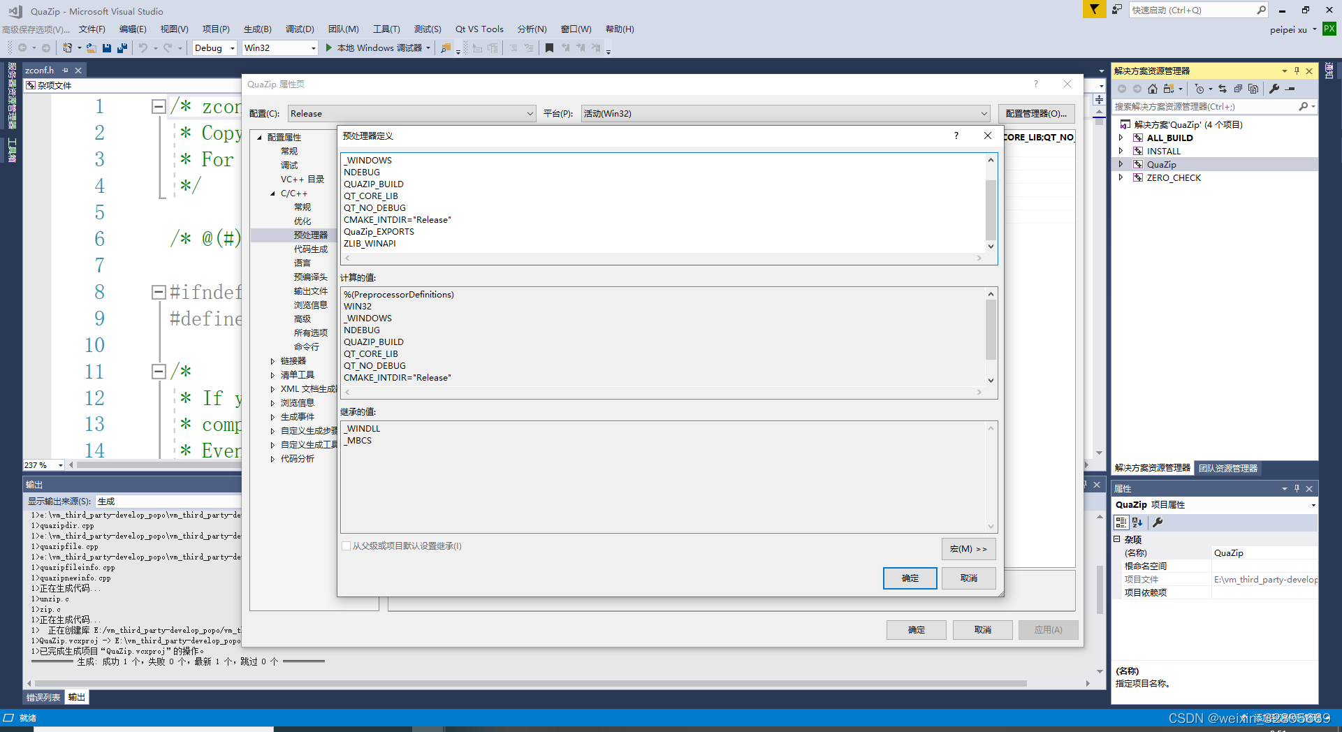The width and height of the screenshot is (1342, 732).
Task: Click the feedback icon near quick launch
Action: coord(1117,9)
